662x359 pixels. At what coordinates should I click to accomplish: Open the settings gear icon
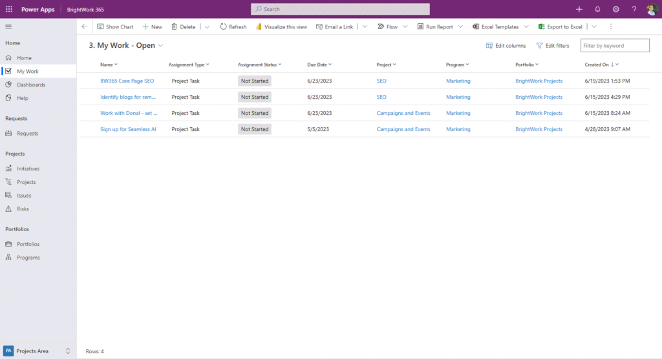point(615,9)
